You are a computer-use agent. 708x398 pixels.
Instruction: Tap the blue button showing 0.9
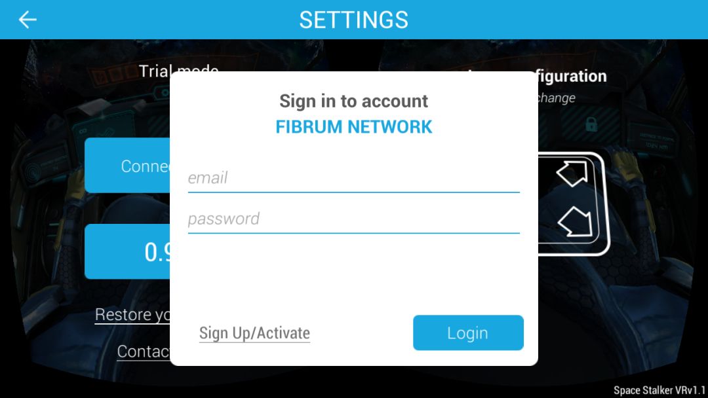[127, 251]
